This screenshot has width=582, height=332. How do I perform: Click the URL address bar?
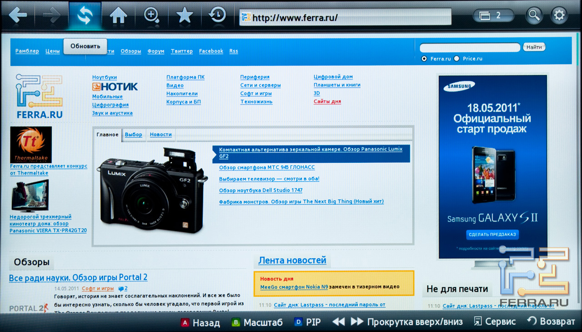click(346, 18)
